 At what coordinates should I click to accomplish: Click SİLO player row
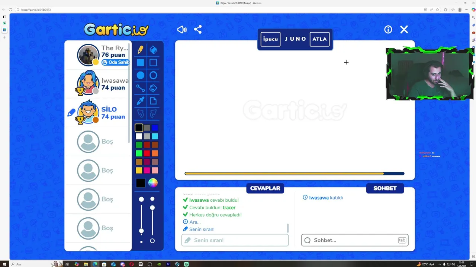coord(98,113)
